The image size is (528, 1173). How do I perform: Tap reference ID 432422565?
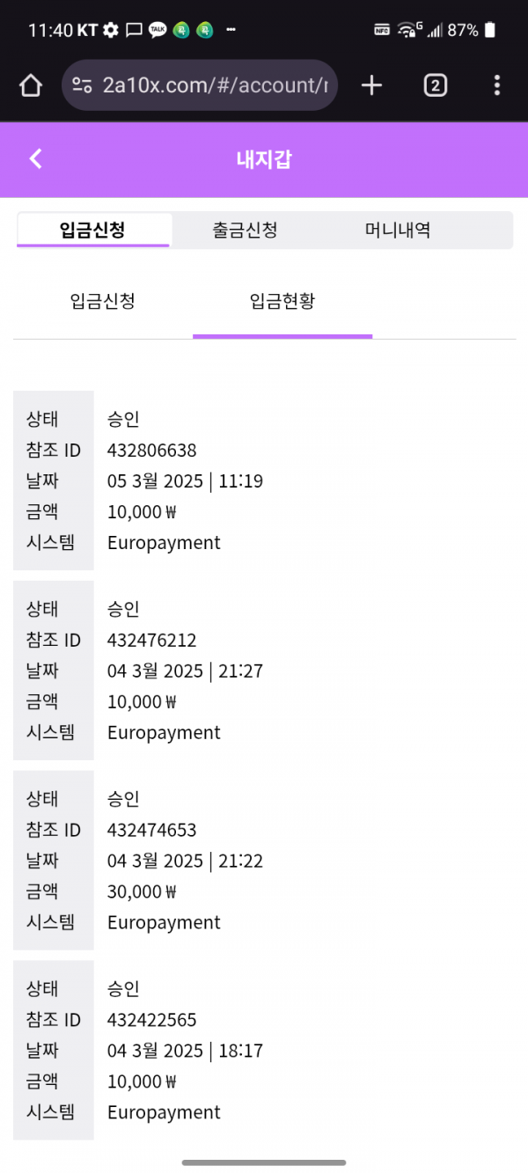coord(151,1020)
